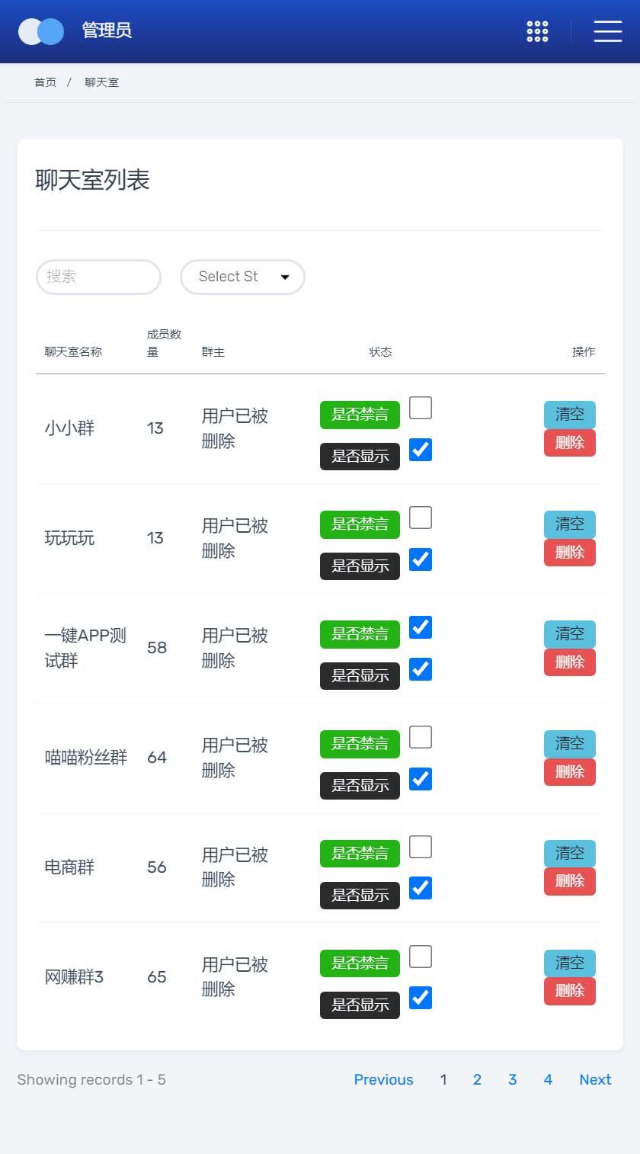This screenshot has height=1154, width=640.
Task: Focus the 搜索 search field
Action: pos(98,277)
